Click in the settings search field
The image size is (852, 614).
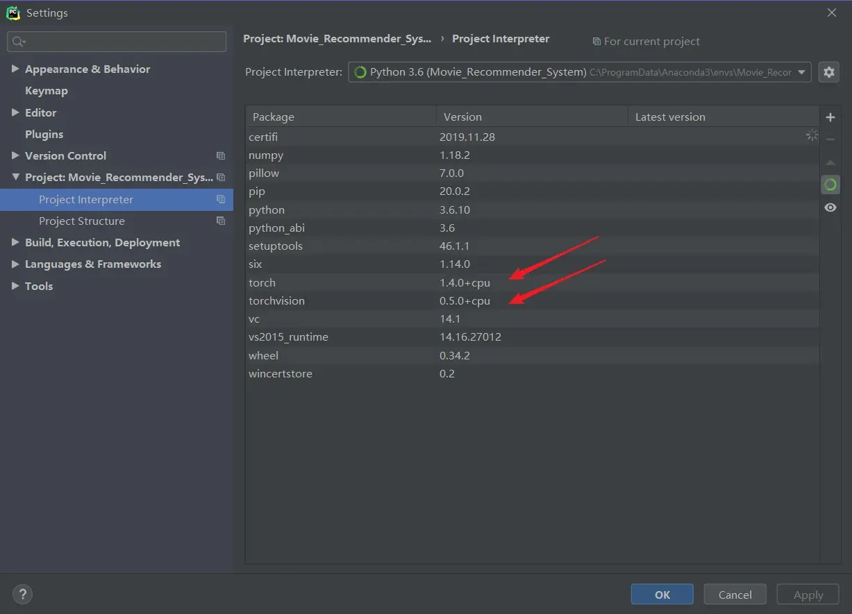click(x=117, y=42)
